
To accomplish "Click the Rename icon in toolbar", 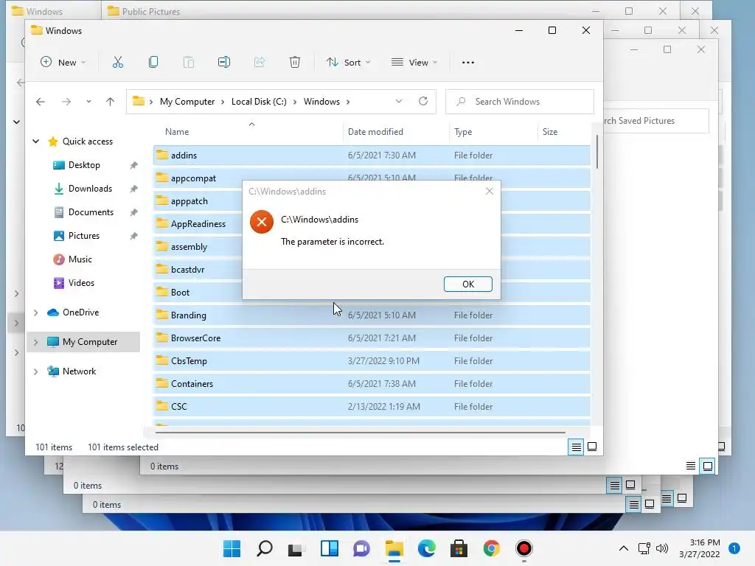I will [x=224, y=62].
